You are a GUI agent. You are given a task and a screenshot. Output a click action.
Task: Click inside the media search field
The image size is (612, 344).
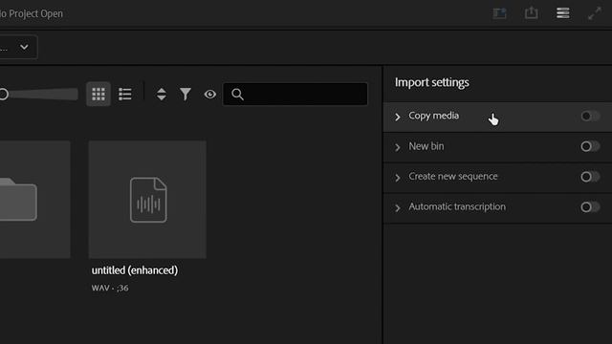(x=295, y=94)
